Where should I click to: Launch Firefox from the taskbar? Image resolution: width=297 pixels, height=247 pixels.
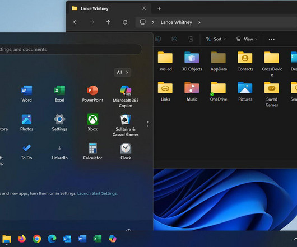point(22,239)
